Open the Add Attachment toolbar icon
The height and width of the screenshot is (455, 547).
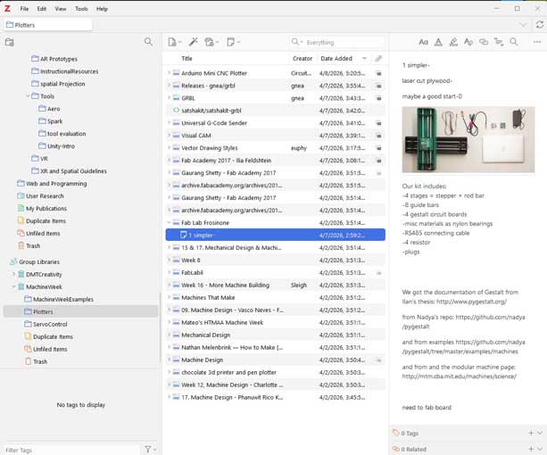[x=210, y=42]
